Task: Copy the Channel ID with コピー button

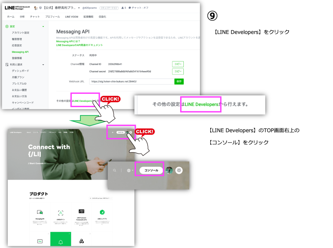Action: (178, 64)
